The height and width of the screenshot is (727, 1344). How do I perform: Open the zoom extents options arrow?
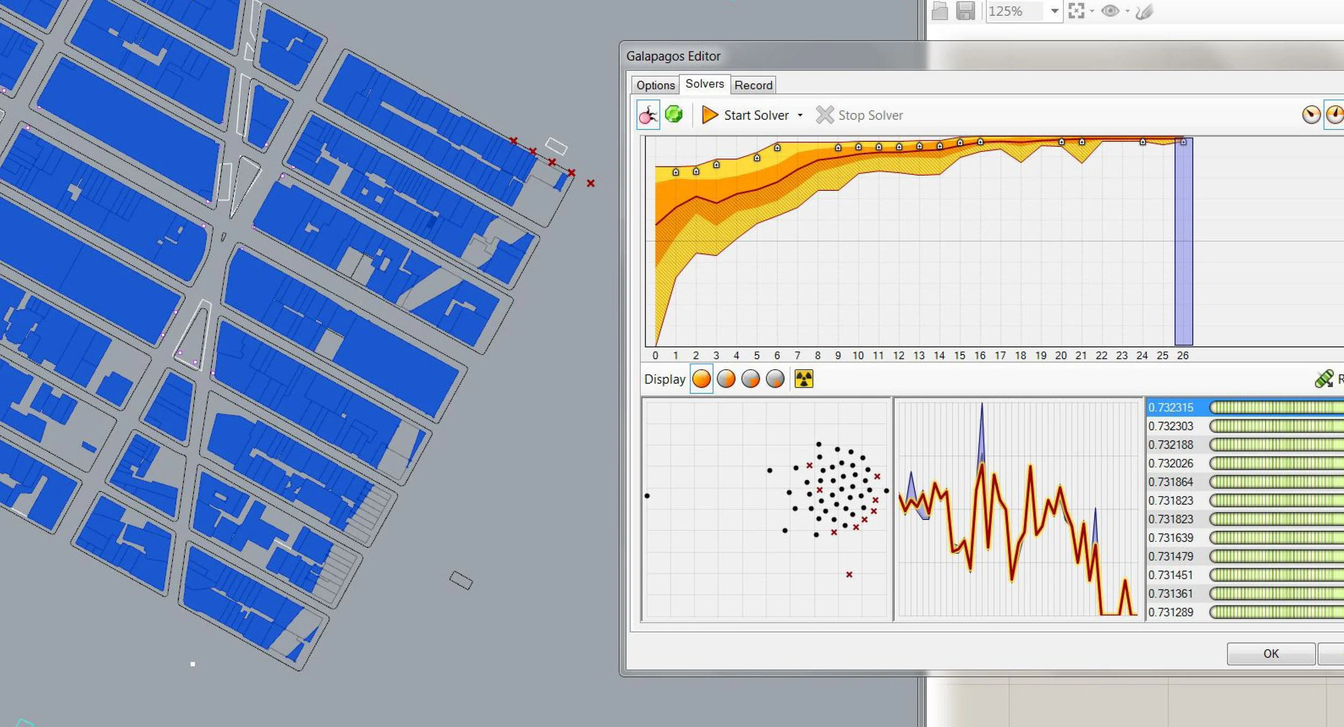pos(1092,11)
